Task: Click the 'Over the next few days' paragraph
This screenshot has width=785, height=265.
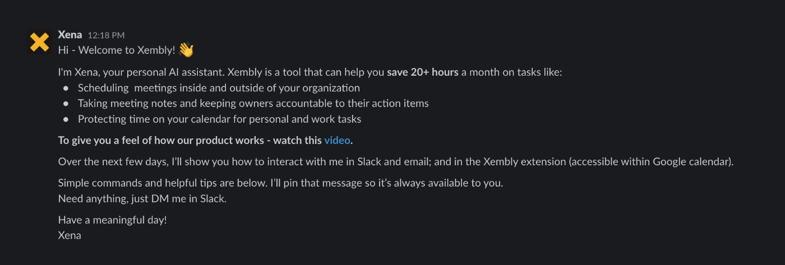Action: pyautogui.click(x=395, y=162)
